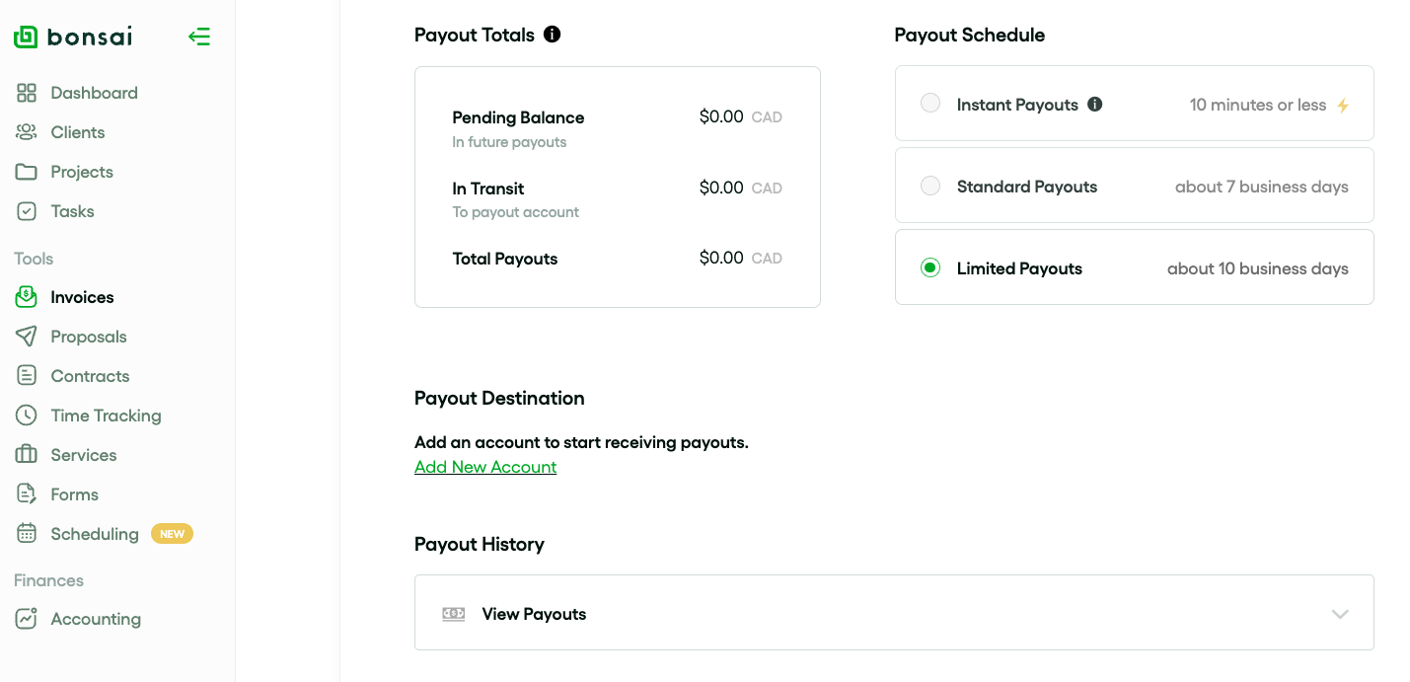
Task: Open the Scheduling tool marked NEW
Action: point(94,533)
